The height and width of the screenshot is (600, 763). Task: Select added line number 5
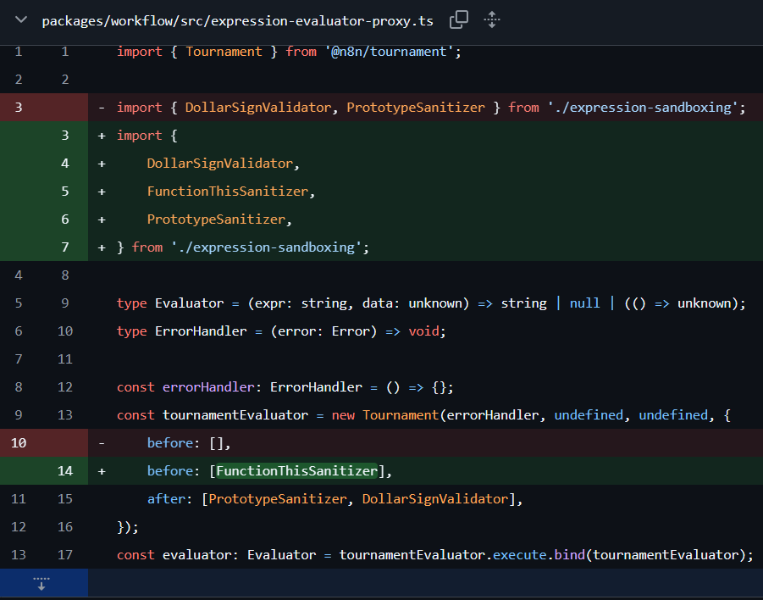pos(65,192)
